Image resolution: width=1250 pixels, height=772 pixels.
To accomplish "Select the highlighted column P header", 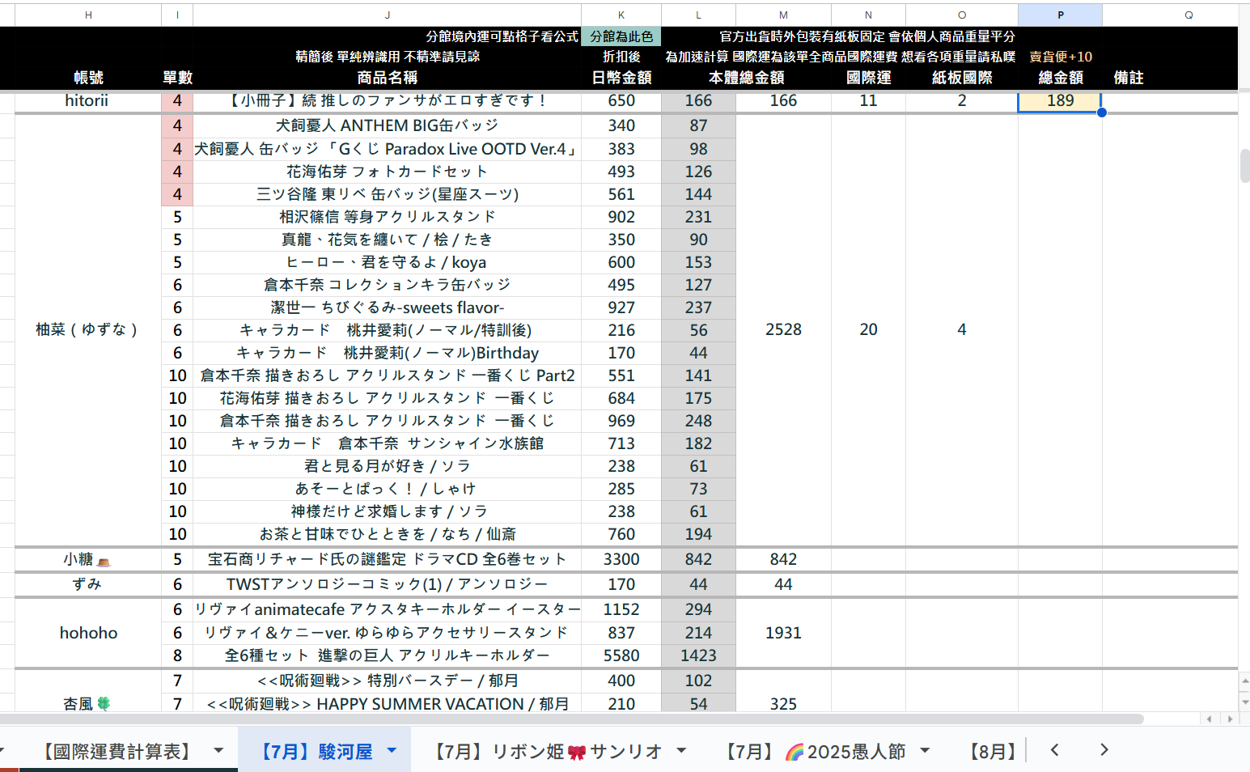I will pos(1060,15).
